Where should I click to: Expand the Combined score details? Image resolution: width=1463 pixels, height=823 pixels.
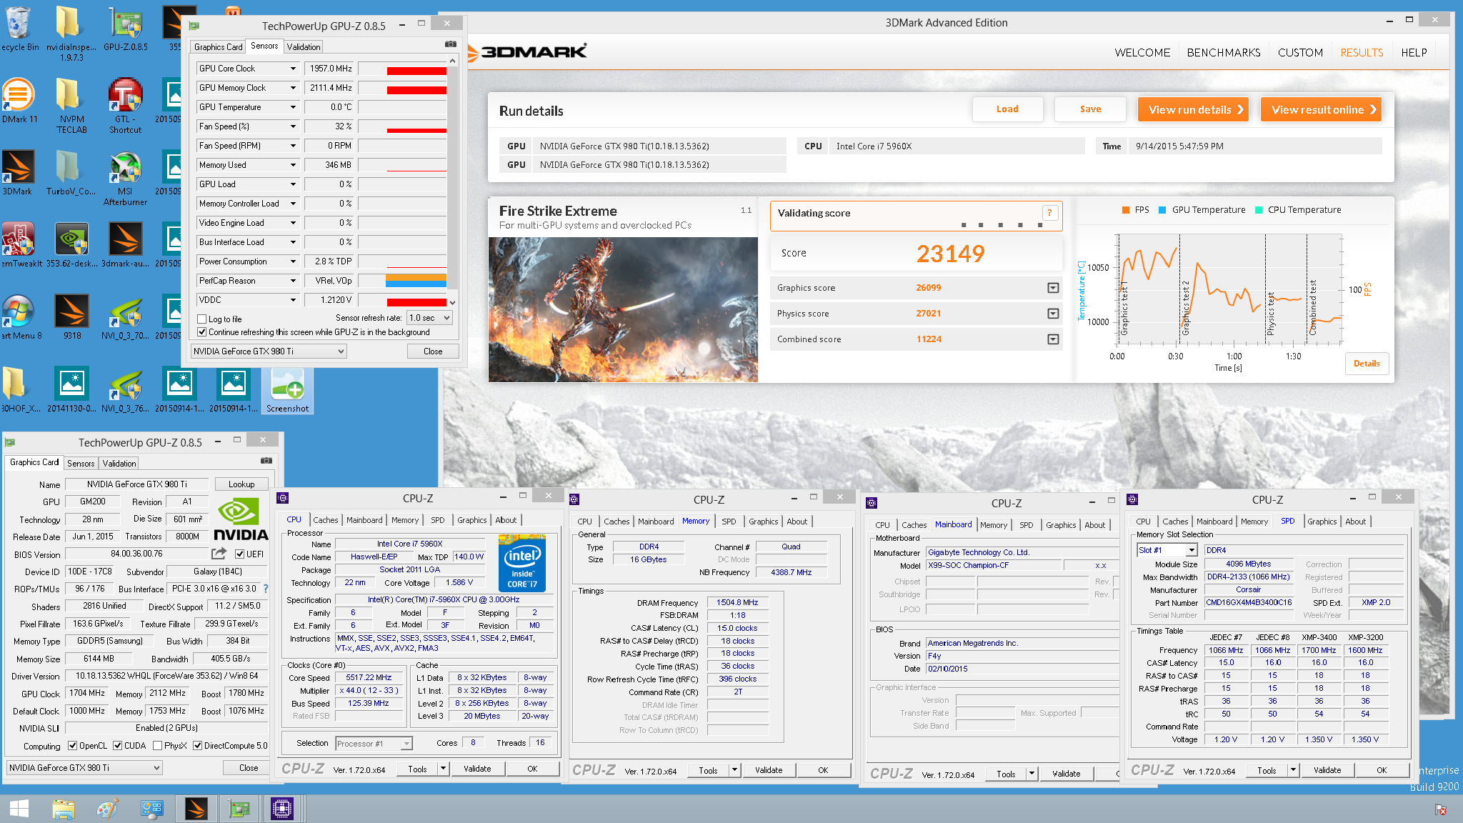click(x=1053, y=339)
